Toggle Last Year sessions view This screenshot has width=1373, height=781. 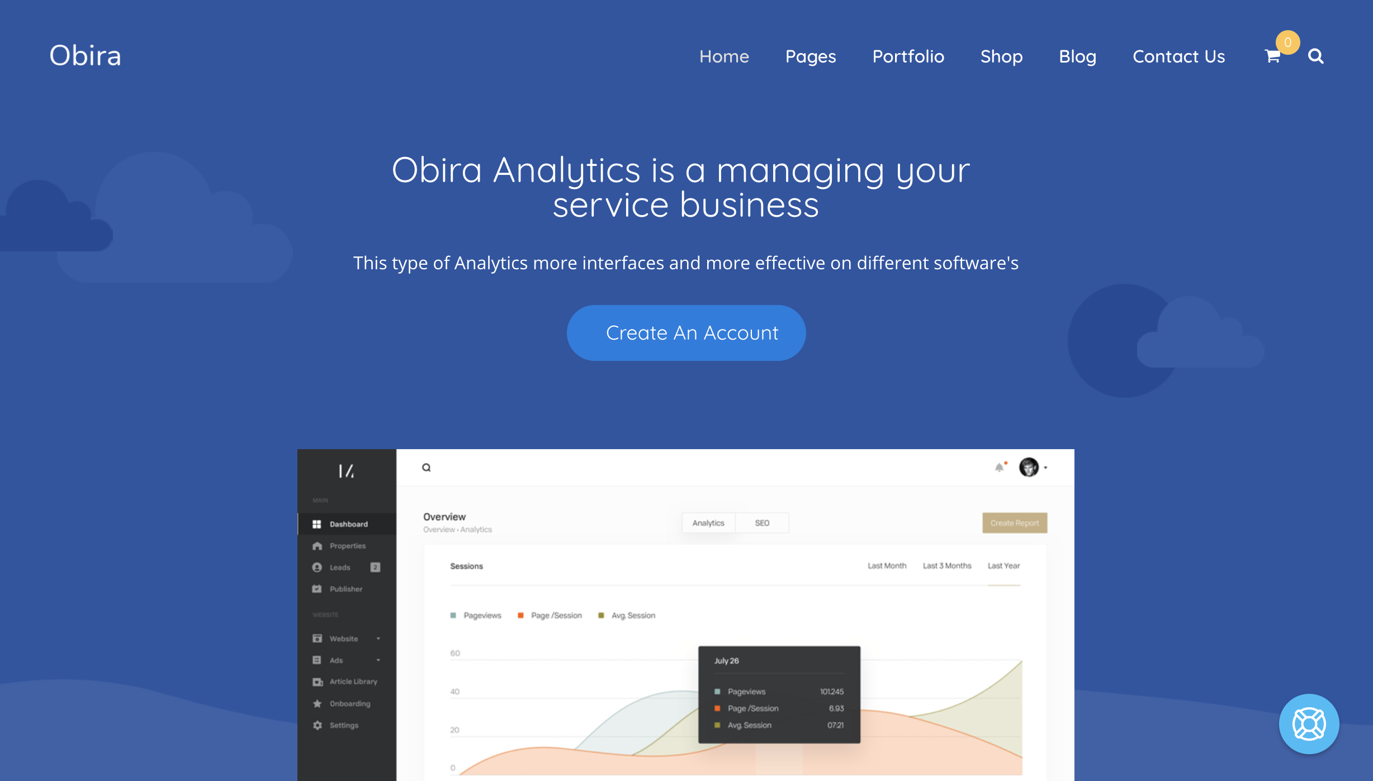pos(1003,566)
